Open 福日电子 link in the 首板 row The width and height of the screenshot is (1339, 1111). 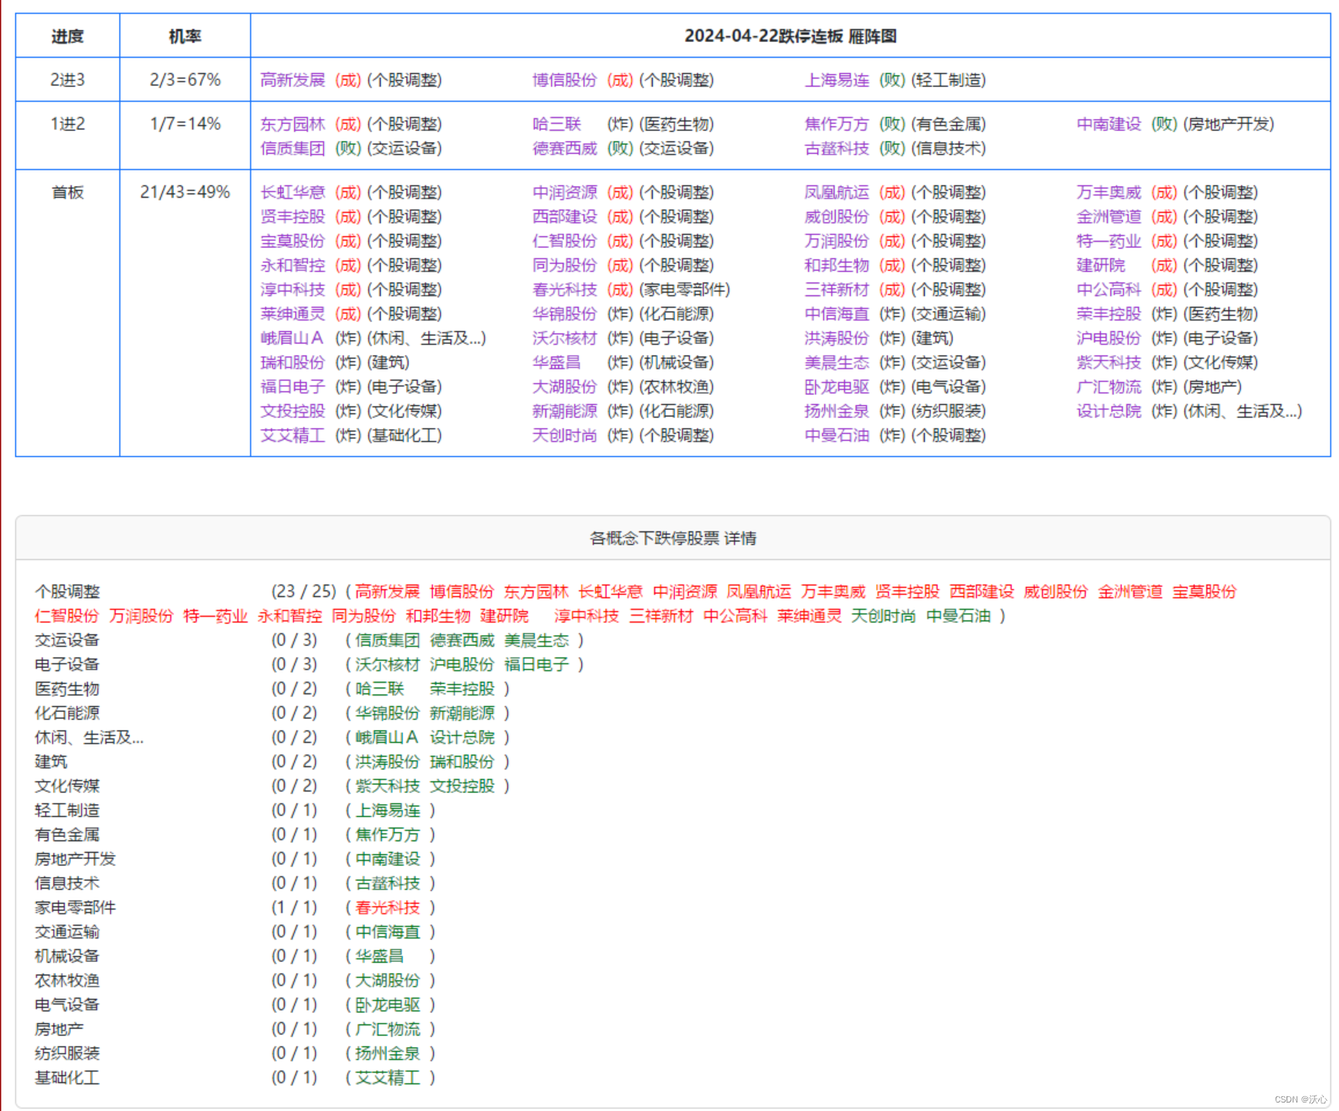point(292,387)
